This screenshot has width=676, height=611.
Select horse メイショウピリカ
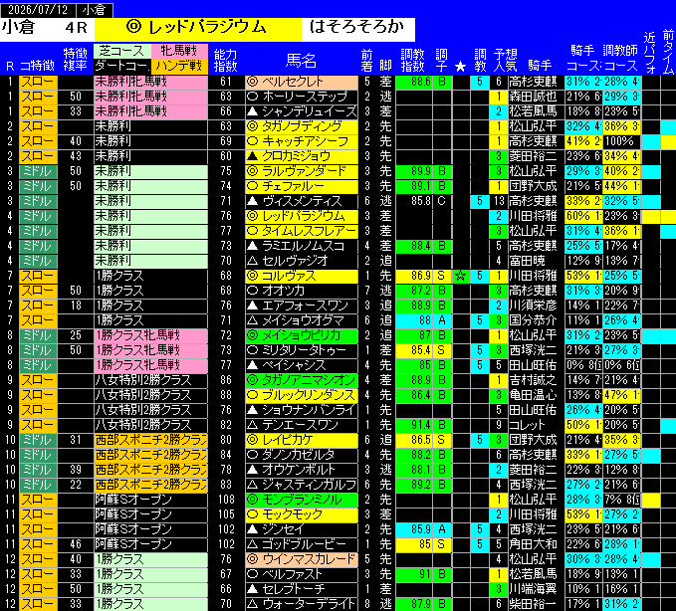pos(302,335)
